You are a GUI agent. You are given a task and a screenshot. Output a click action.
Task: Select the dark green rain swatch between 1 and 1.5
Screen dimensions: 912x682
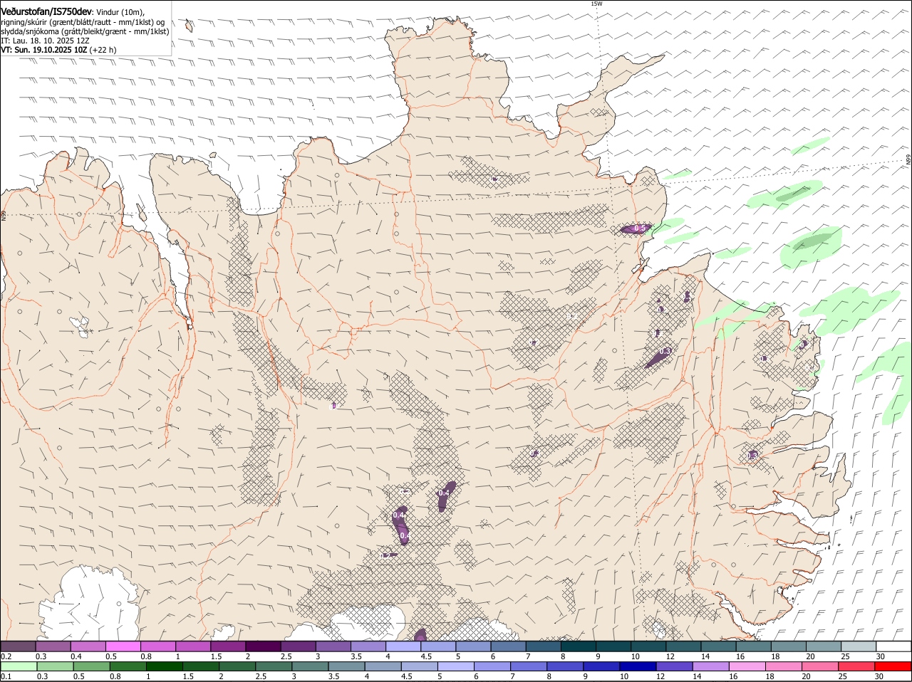[x=165, y=666]
